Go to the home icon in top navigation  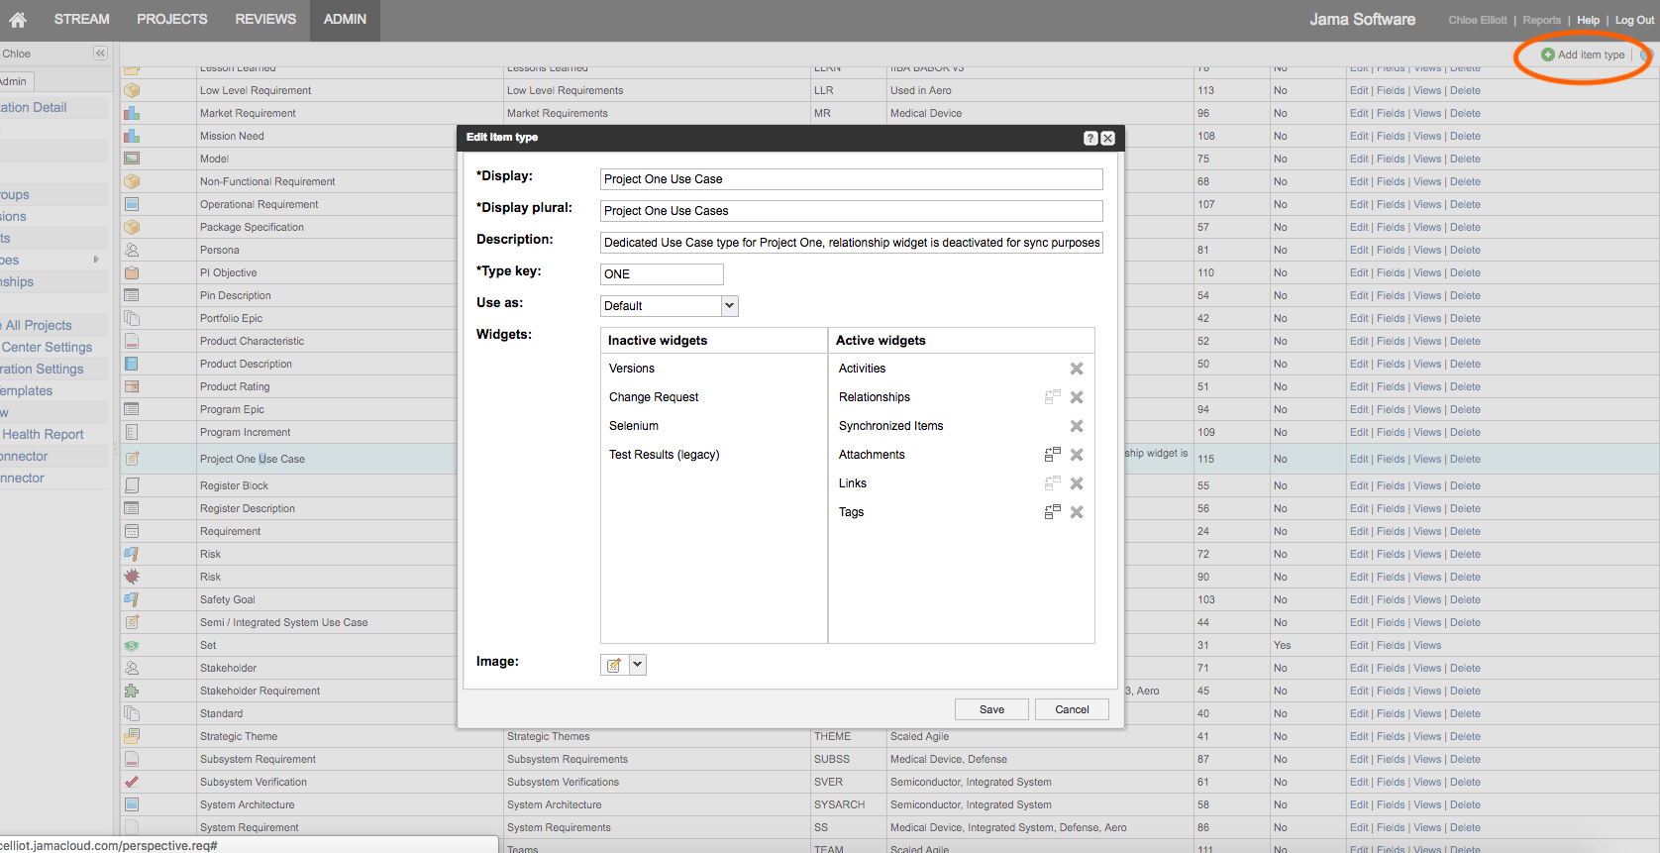(18, 20)
